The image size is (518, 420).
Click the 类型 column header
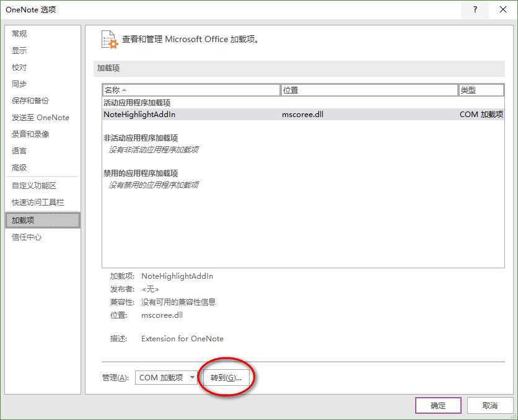point(481,90)
